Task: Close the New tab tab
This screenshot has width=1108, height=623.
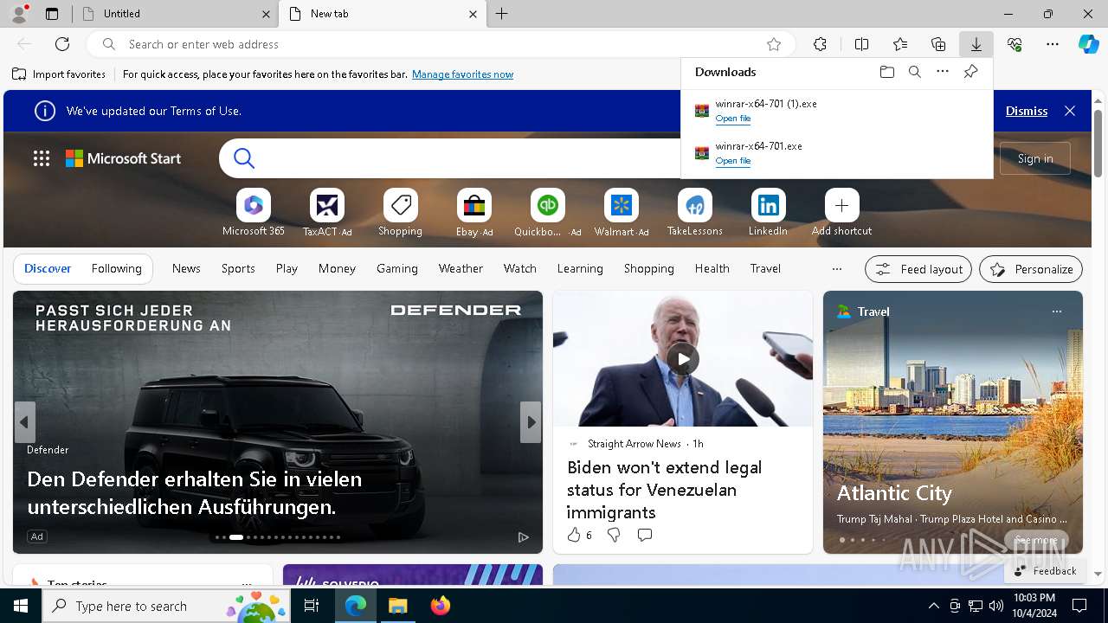Action: point(473,14)
